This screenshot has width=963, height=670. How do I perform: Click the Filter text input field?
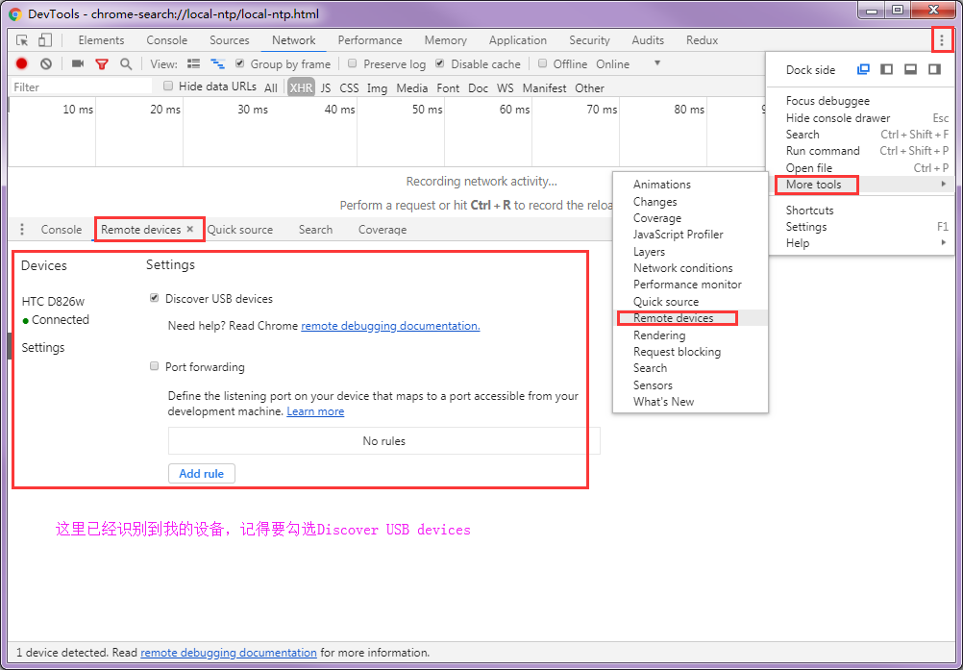coord(81,87)
